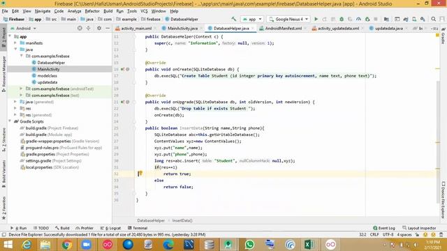This screenshot has width=447, height=251.
Task: Click the Search Everywhere magnifier icon
Action: click(x=433, y=19)
